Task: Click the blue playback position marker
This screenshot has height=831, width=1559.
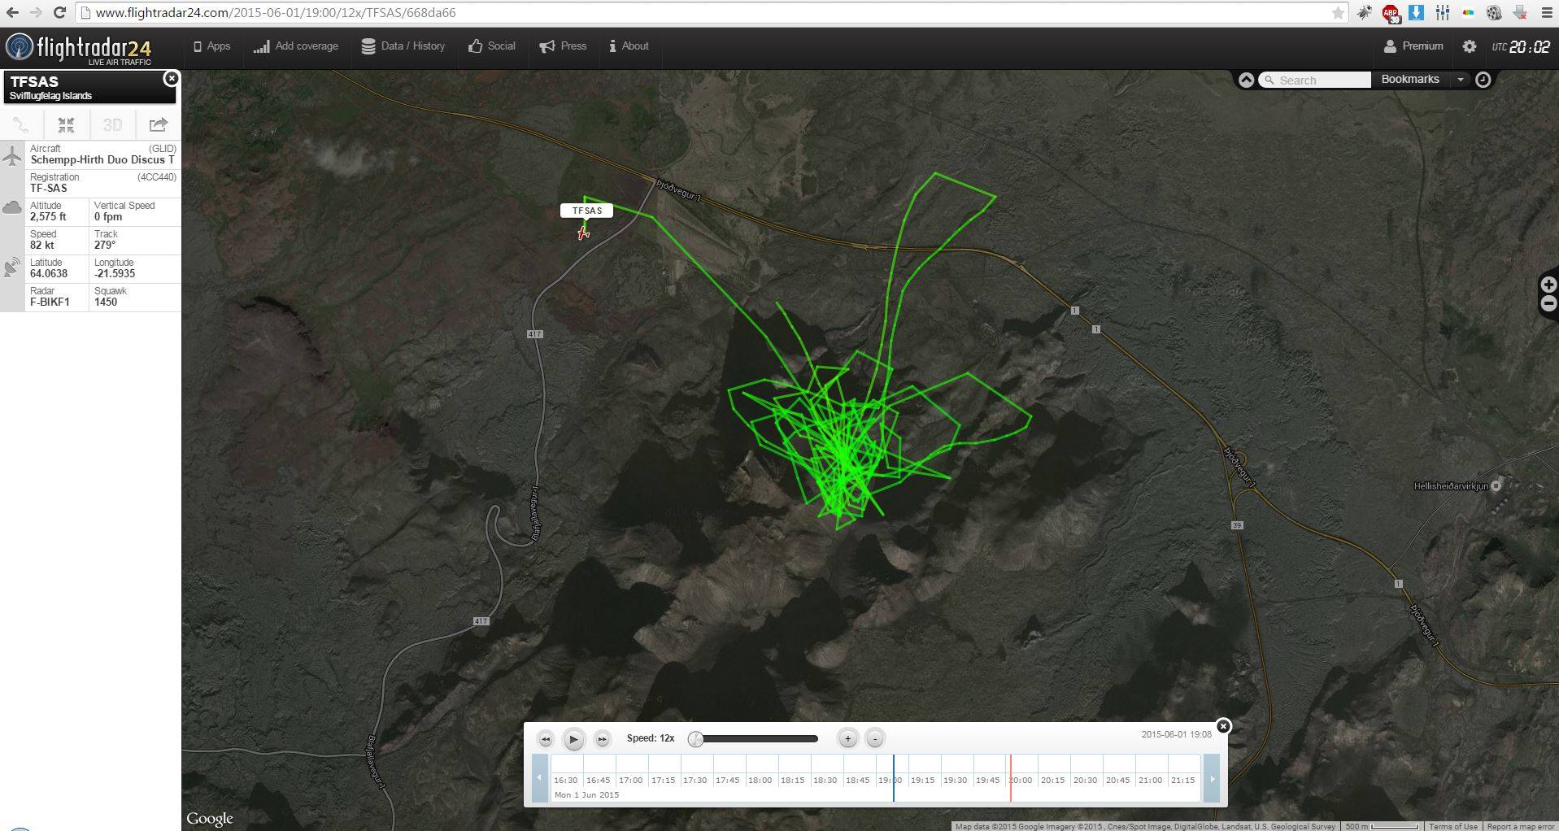Action: [x=894, y=778]
